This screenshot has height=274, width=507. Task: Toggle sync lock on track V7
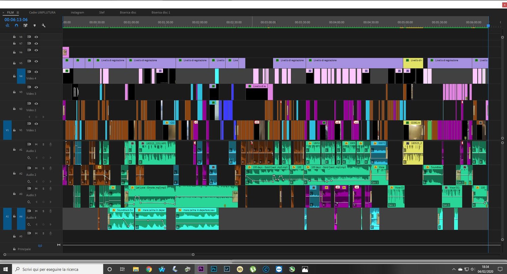pos(29,44)
